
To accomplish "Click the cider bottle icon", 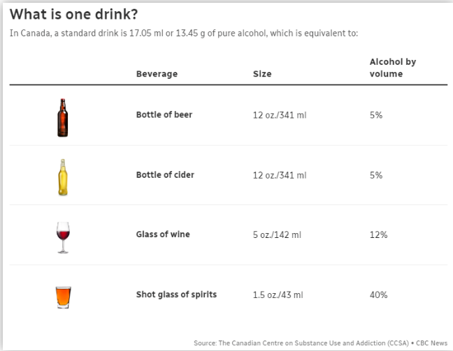I will [63, 176].
